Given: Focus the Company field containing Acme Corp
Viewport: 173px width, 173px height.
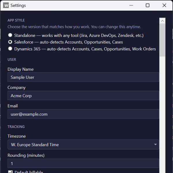Looking at the screenshot, I should [83, 95].
